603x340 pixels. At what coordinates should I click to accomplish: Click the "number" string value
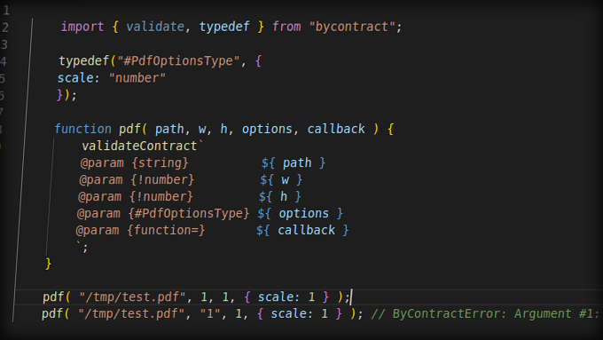[137, 78]
